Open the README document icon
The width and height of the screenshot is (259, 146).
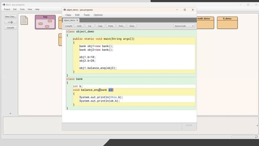(x=24, y=20)
